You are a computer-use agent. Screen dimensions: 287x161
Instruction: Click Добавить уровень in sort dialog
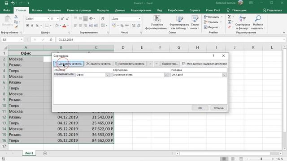tap(69, 64)
